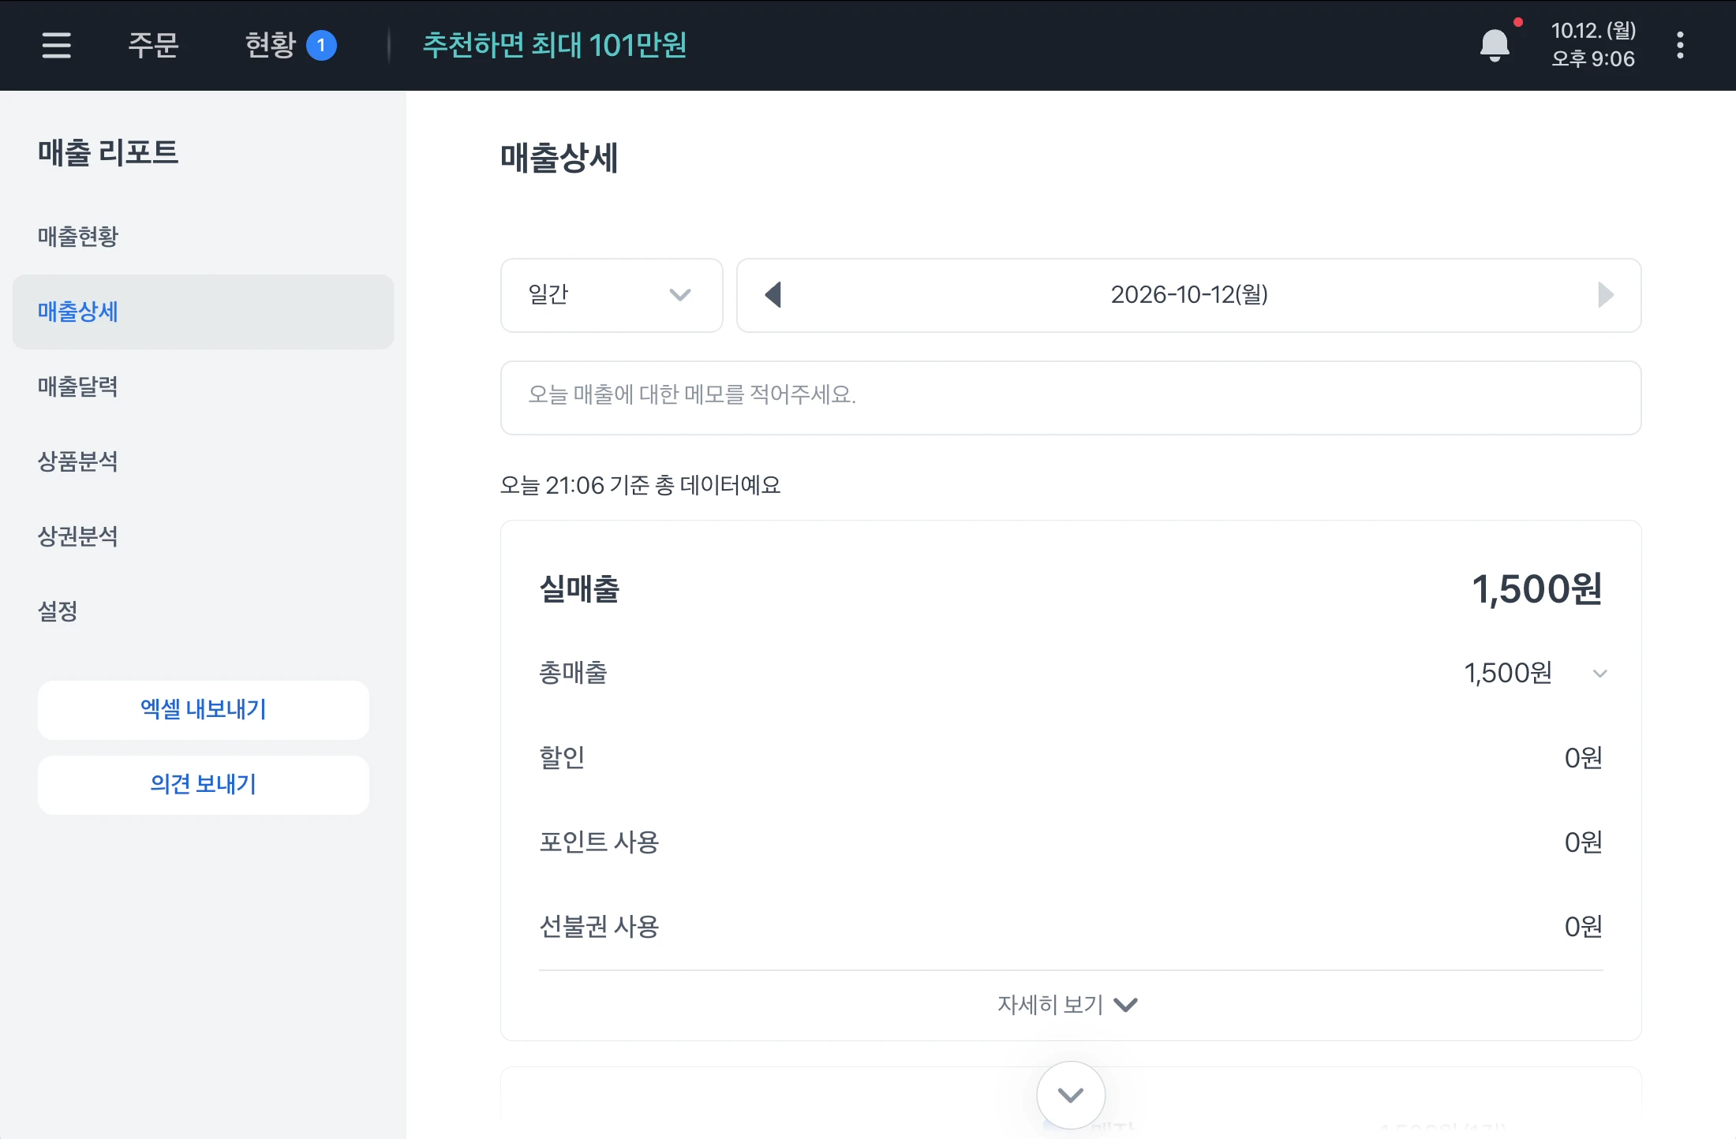This screenshot has height=1139, width=1736.
Task: Click the 실매출 1,500원 amount
Action: [x=1537, y=589]
